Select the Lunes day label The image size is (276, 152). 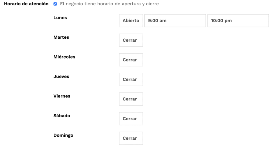(x=60, y=18)
